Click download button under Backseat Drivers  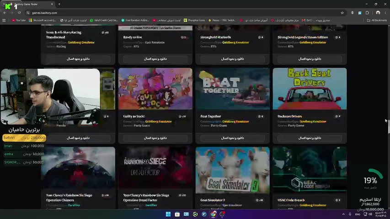point(310,138)
